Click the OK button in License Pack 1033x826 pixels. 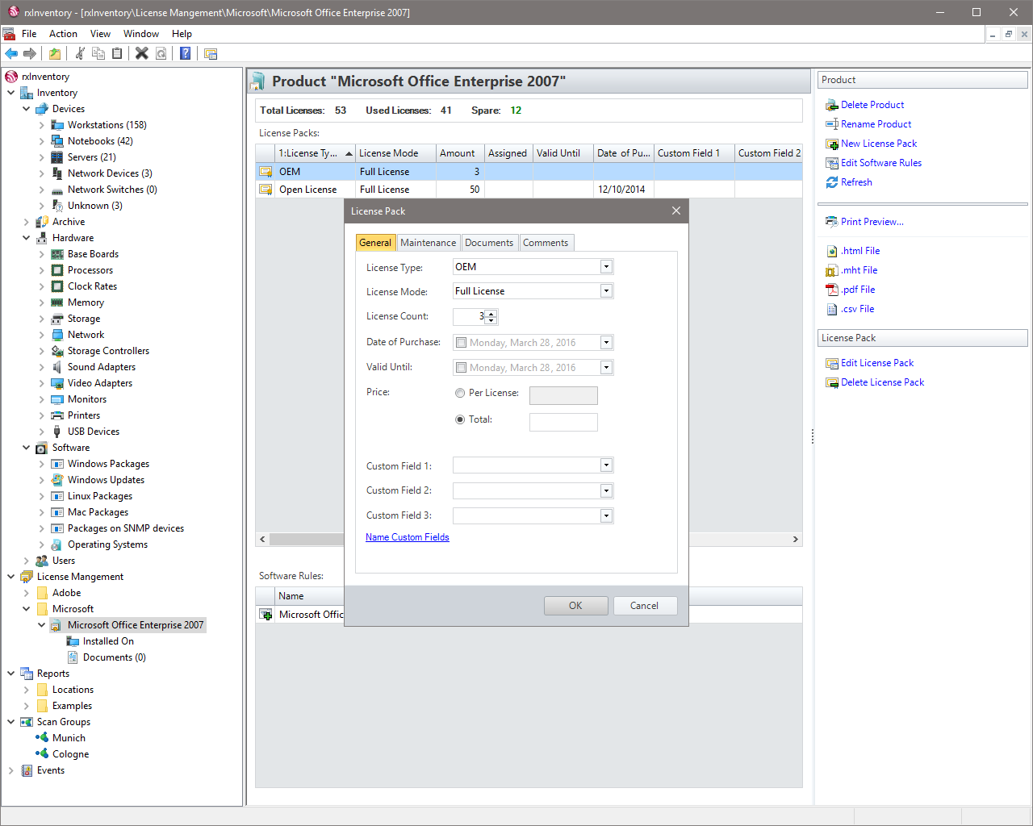(x=575, y=606)
